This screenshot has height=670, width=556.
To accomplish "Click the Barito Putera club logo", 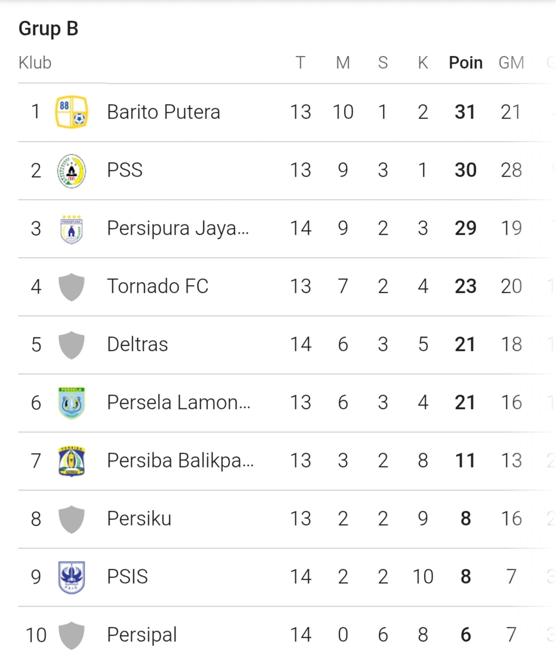I will (x=72, y=112).
